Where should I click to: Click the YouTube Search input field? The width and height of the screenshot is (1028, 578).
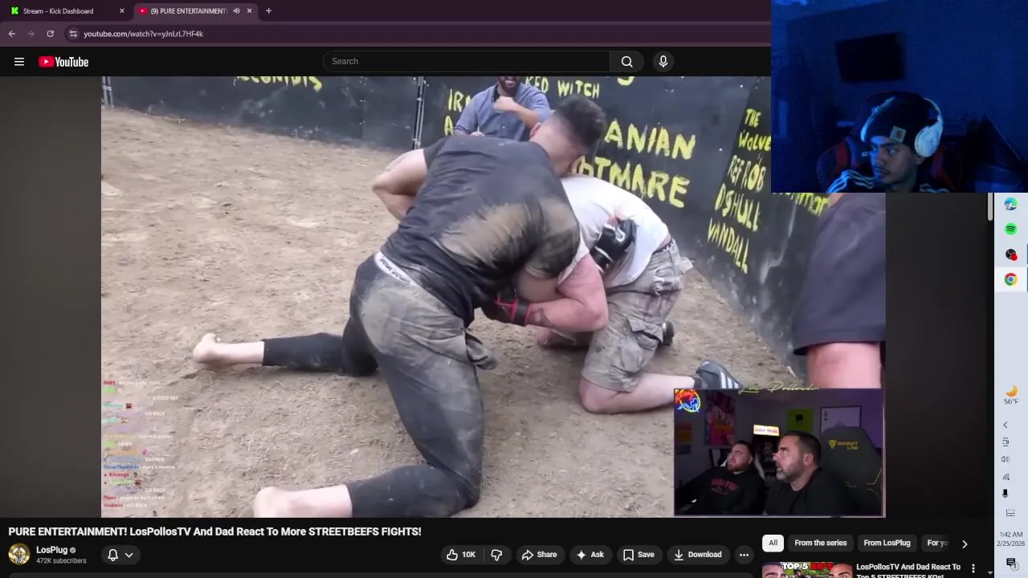point(467,61)
